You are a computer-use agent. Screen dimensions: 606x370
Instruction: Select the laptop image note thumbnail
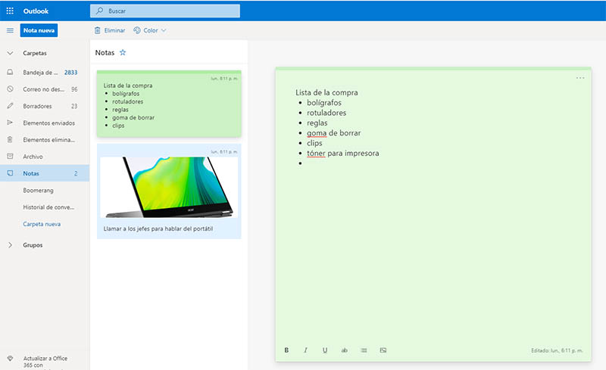point(169,189)
